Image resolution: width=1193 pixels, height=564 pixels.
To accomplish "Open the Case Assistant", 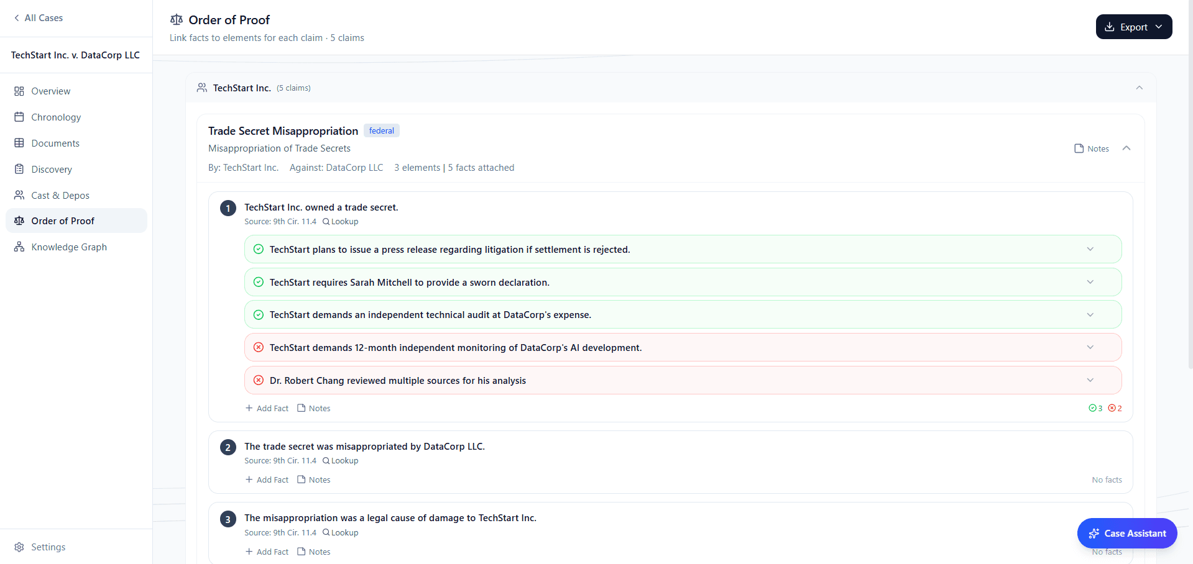I will click(x=1126, y=534).
